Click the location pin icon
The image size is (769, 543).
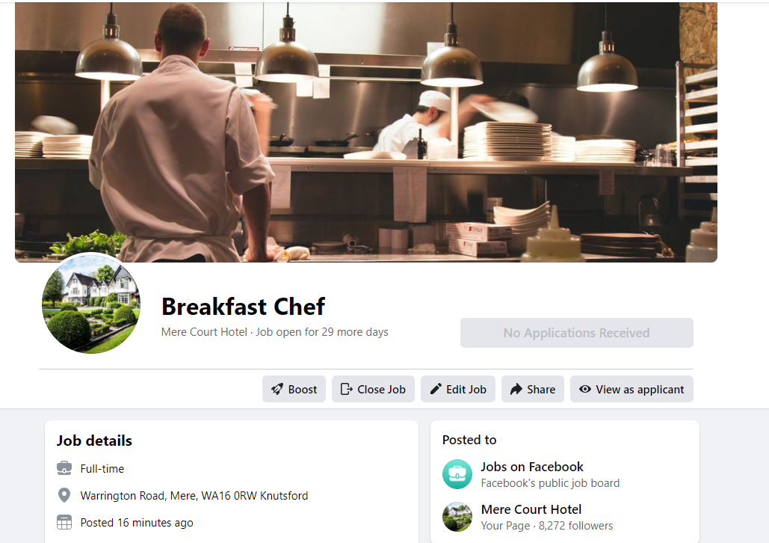pos(64,495)
